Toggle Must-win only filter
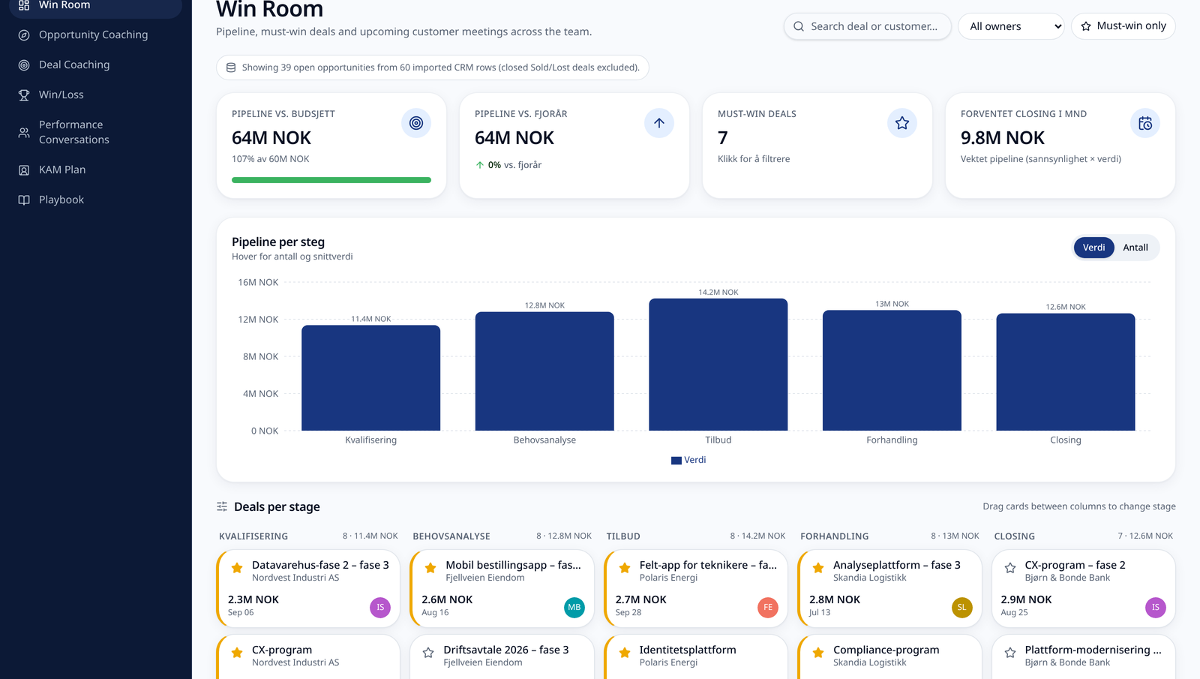 (x=1123, y=26)
